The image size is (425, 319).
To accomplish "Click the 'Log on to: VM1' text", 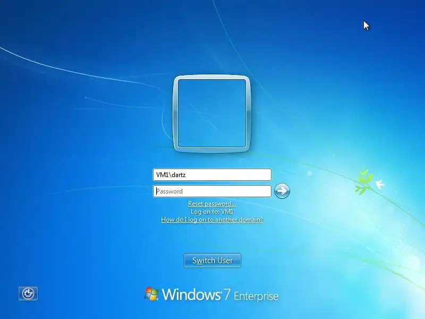I will point(212,212).
